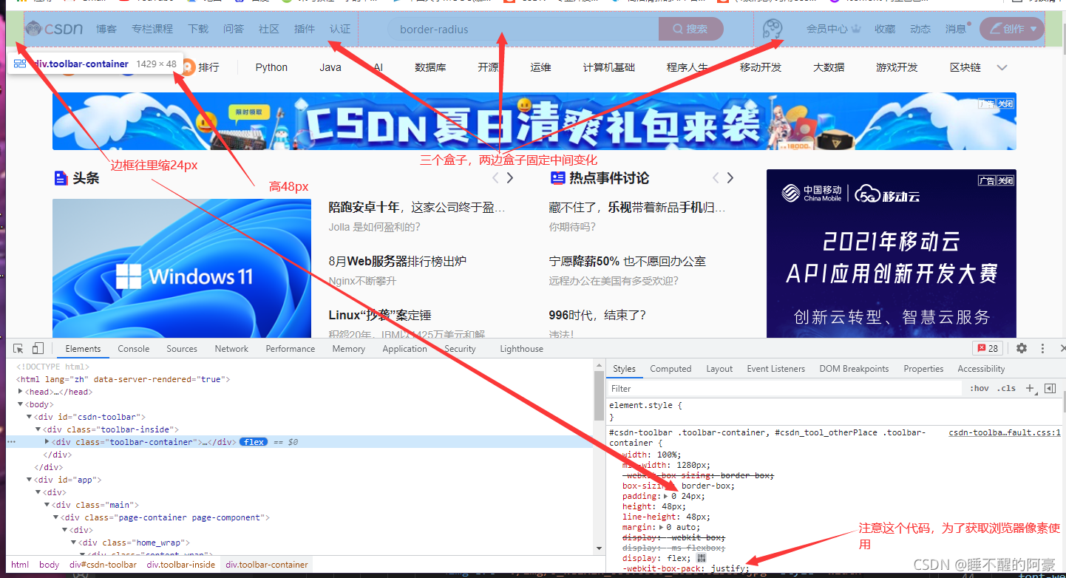
Task: Click the 专栏课程 header link
Action: 152,29
